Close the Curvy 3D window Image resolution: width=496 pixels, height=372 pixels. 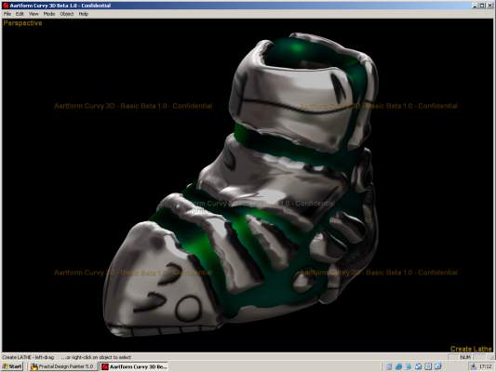pos(489,6)
